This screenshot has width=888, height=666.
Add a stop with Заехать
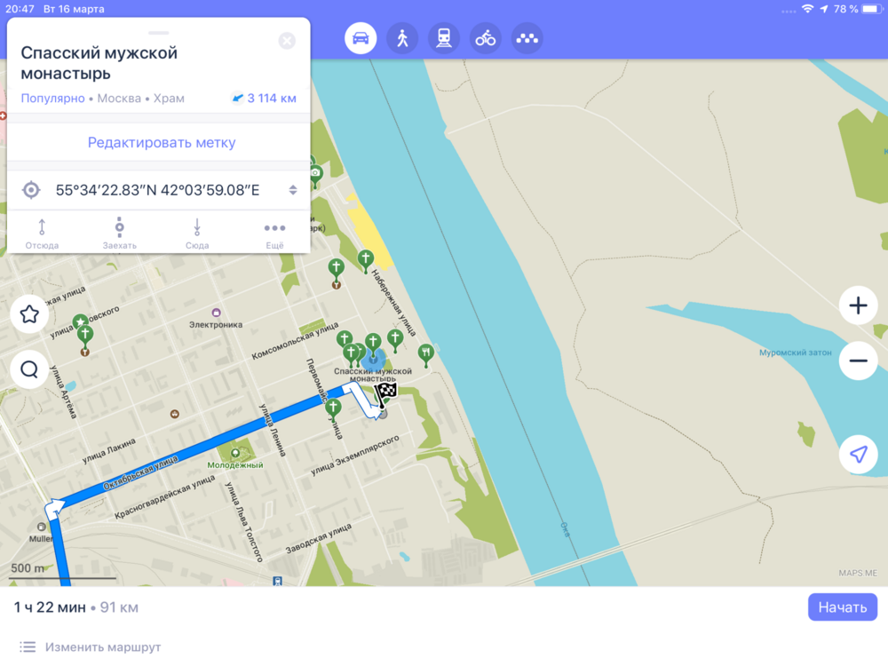119,234
